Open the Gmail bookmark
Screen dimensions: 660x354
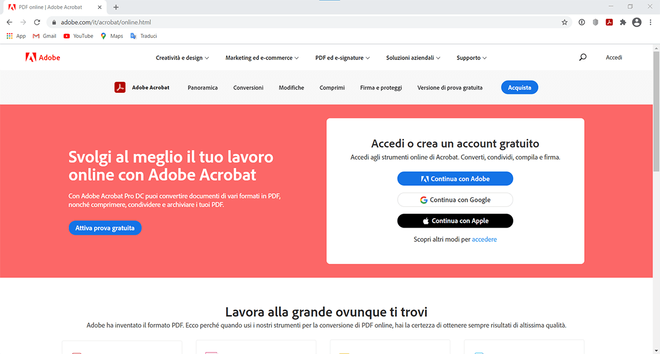pyautogui.click(x=45, y=36)
